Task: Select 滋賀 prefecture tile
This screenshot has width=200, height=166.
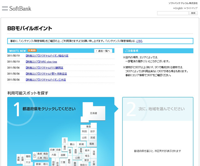Action: pyautogui.click(x=63, y=155)
